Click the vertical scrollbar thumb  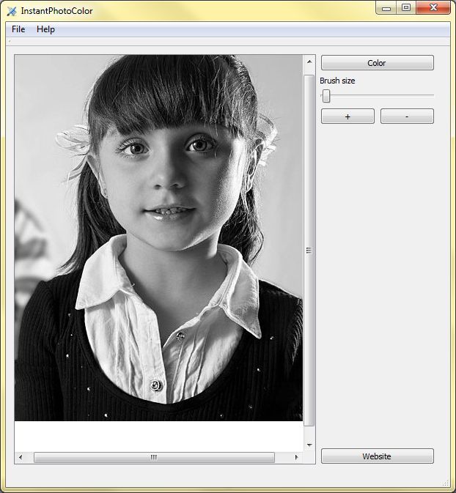click(x=309, y=251)
